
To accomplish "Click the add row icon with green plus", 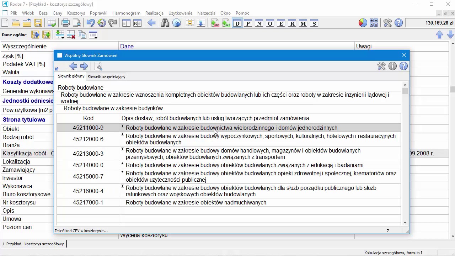I will click(60, 34).
